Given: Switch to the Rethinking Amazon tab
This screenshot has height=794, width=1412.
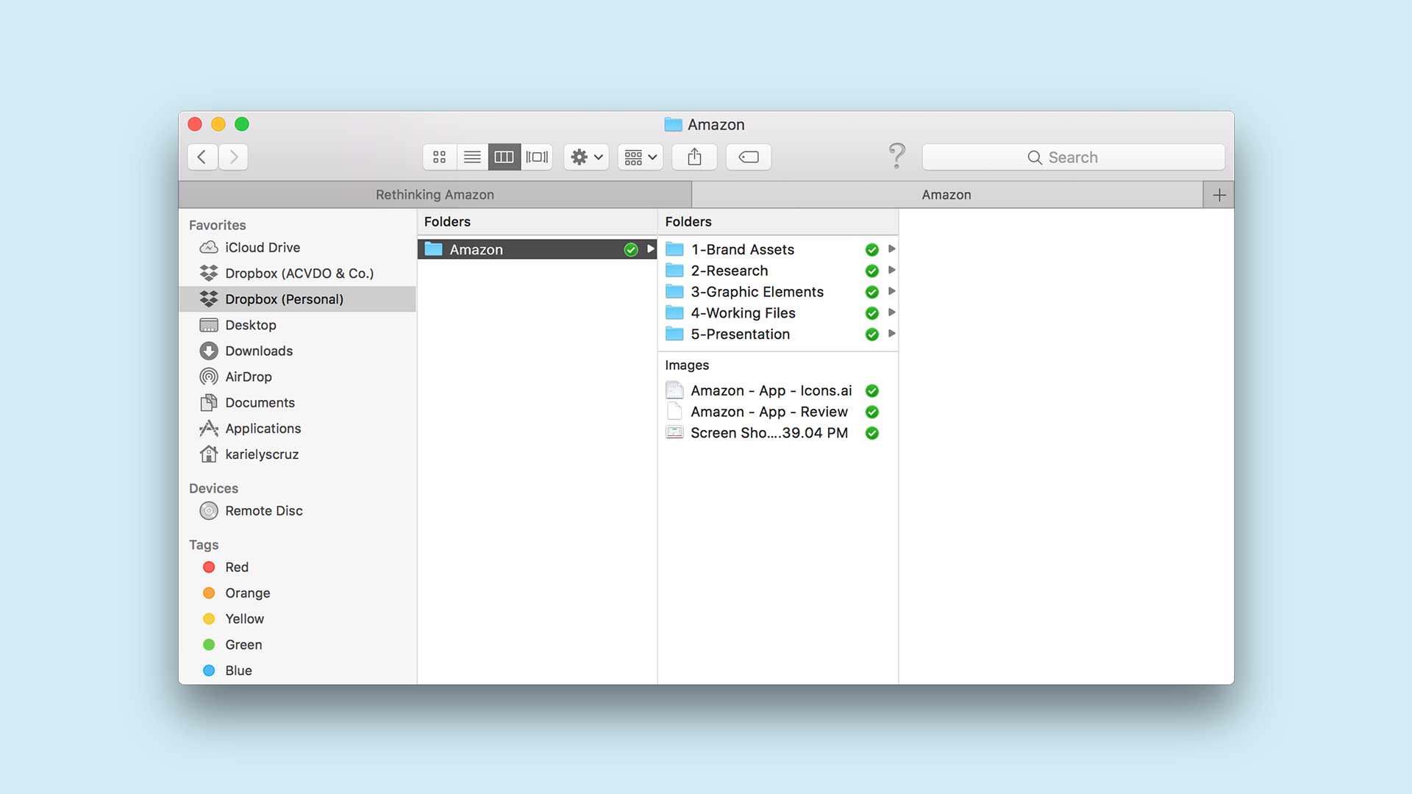Looking at the screenshot, I should pos(435,195).
